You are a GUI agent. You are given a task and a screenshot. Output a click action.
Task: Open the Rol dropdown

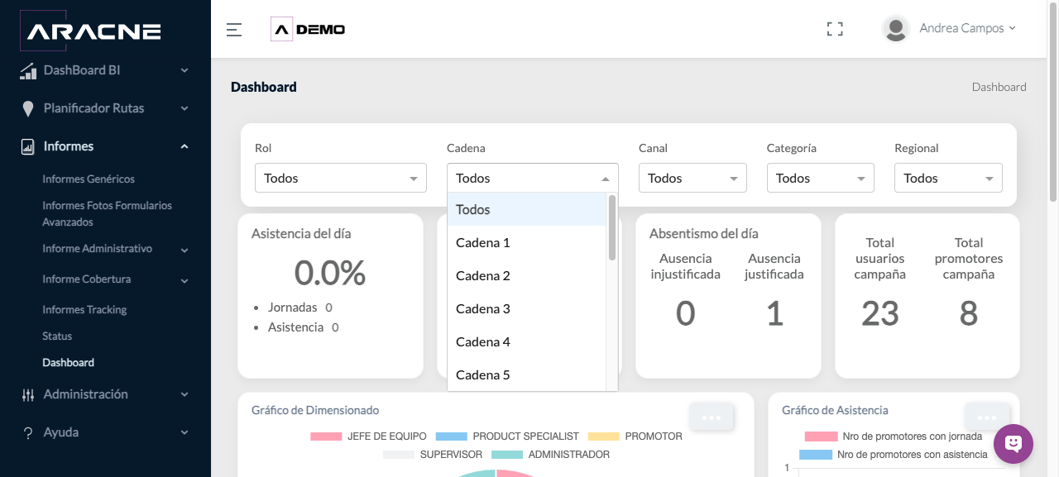coord(341,179)
